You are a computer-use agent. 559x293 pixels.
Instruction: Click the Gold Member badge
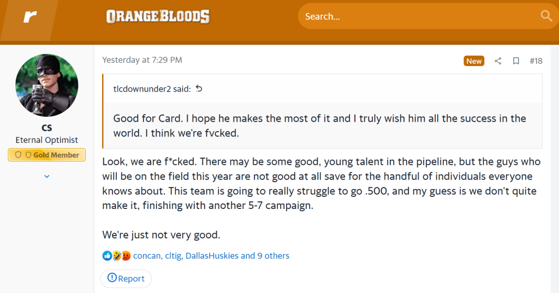(x=47, y=155)
